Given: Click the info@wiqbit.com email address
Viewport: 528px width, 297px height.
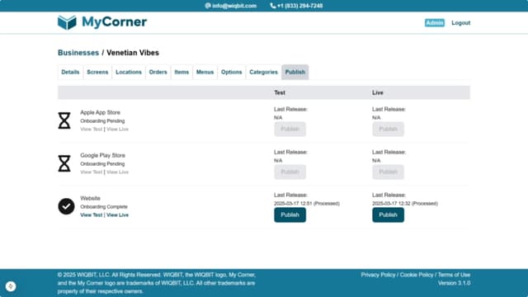Looking at the screenshot, I should tap(234, 6).
